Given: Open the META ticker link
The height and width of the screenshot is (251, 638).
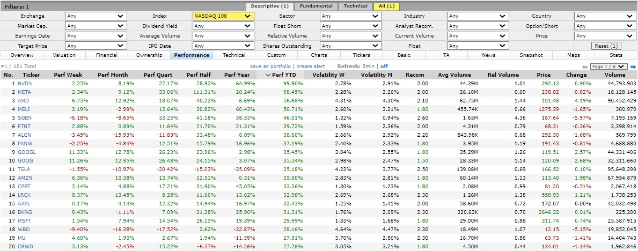Looking at the screenshot, I should pos(24,92).
